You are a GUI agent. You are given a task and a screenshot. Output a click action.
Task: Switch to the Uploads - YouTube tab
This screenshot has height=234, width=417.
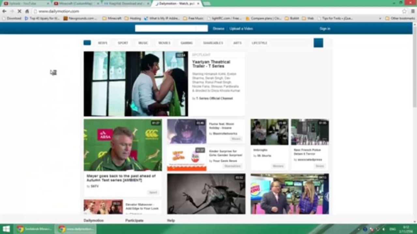[26, 3]
